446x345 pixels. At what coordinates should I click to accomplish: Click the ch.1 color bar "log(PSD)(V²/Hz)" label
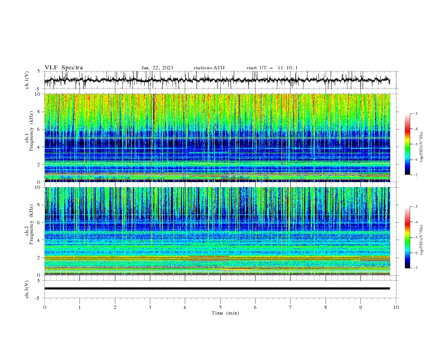(422, 147)
